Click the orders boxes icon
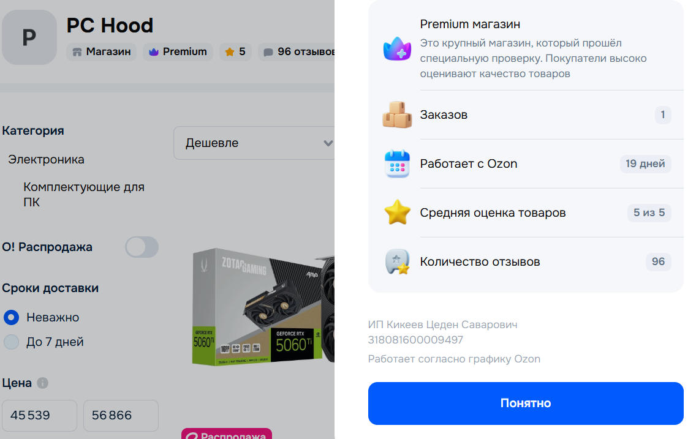696x439 pixels. point(397,115)
